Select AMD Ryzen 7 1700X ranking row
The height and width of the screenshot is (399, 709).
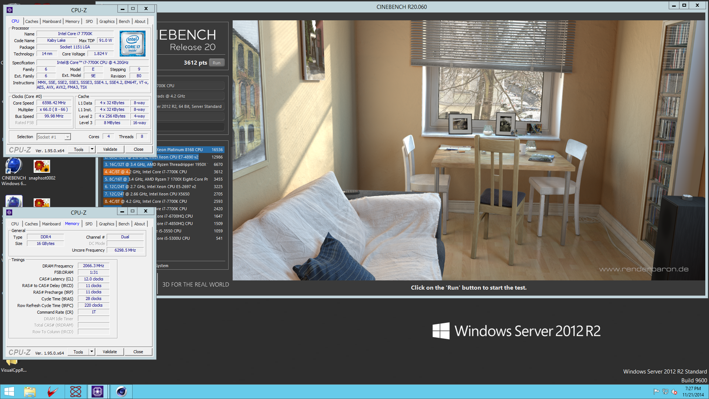tap(164, 179)
